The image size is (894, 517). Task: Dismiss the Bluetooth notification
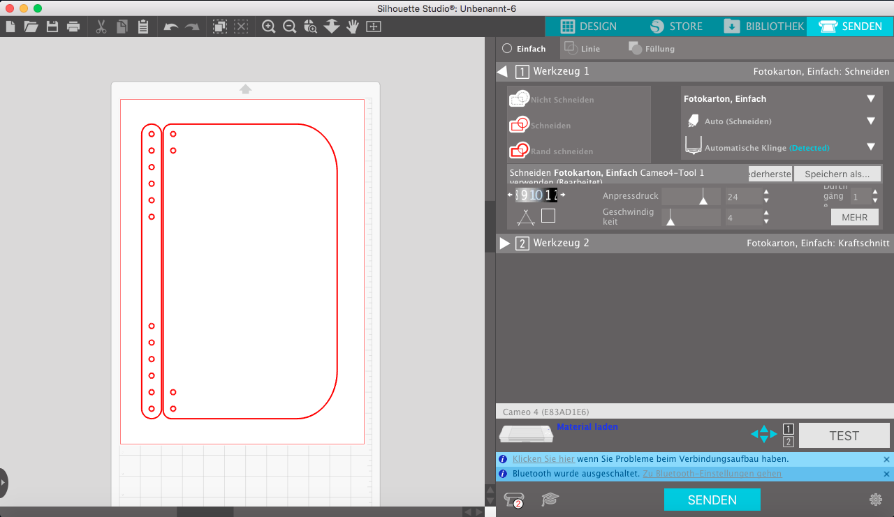coord(886,474)
